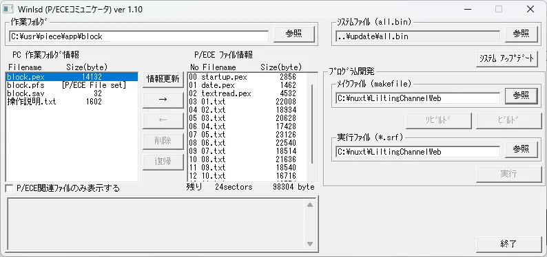
Task: Click the srf executable path input field
Action: (417, 152)
